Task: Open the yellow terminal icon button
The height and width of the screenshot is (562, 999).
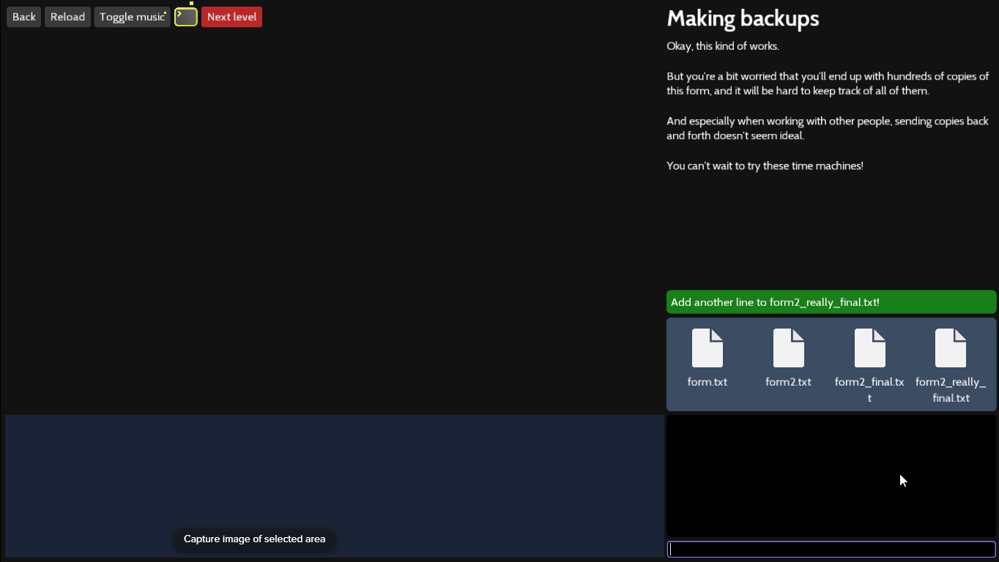Action: click(186, 17)
